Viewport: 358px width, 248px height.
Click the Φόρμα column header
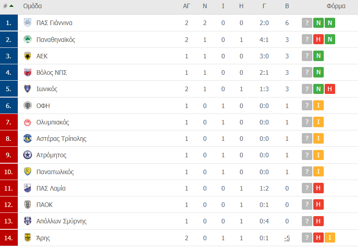[336, 6]
